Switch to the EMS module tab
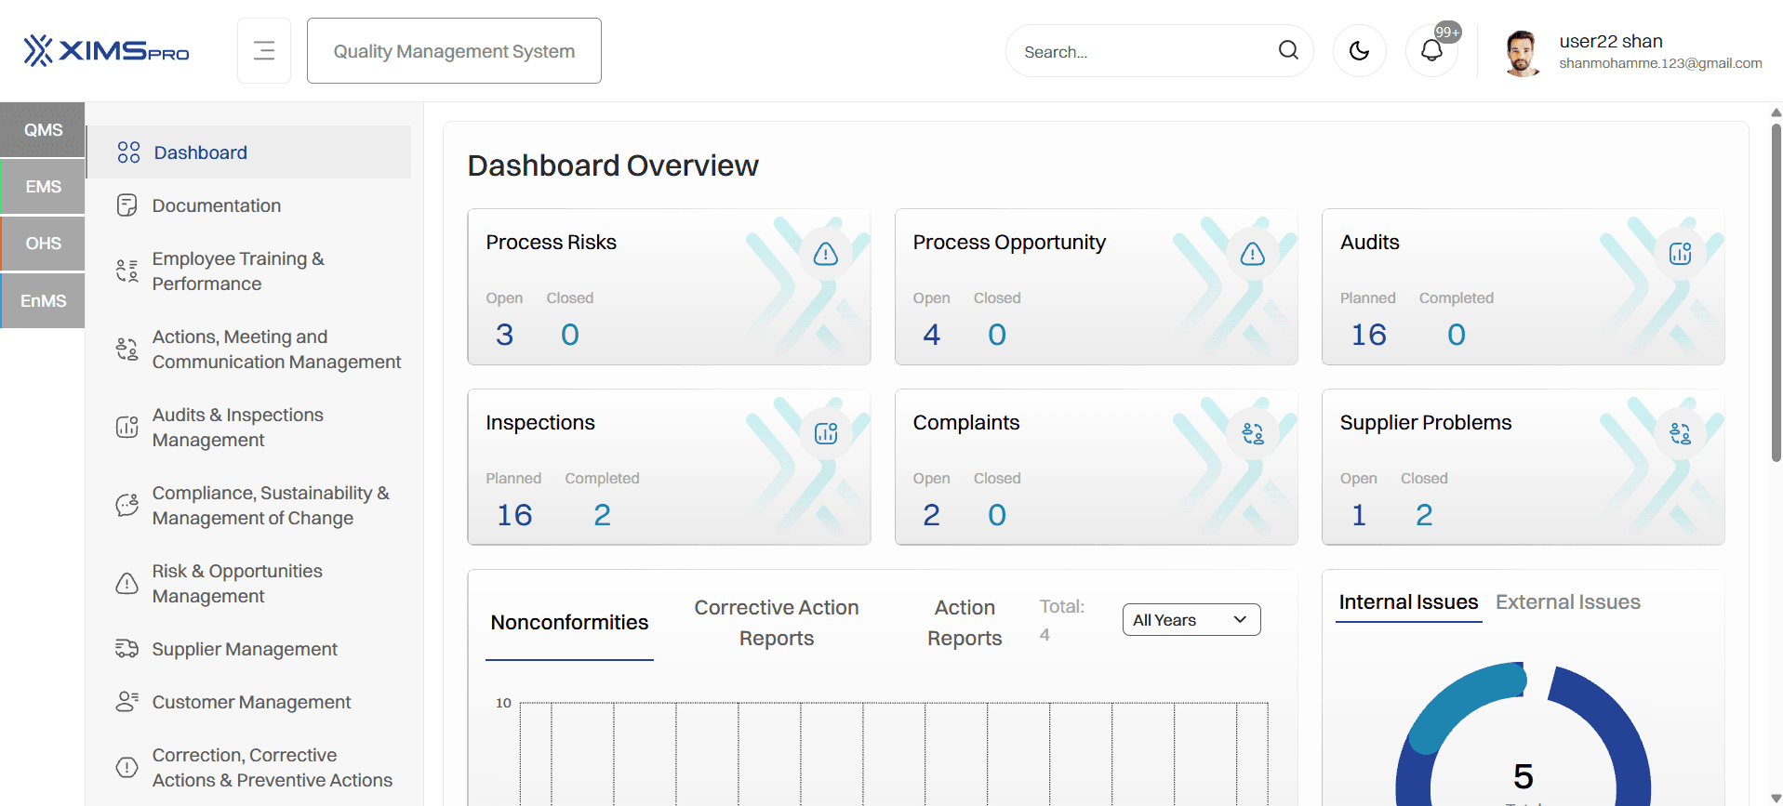 coord(43,187)
